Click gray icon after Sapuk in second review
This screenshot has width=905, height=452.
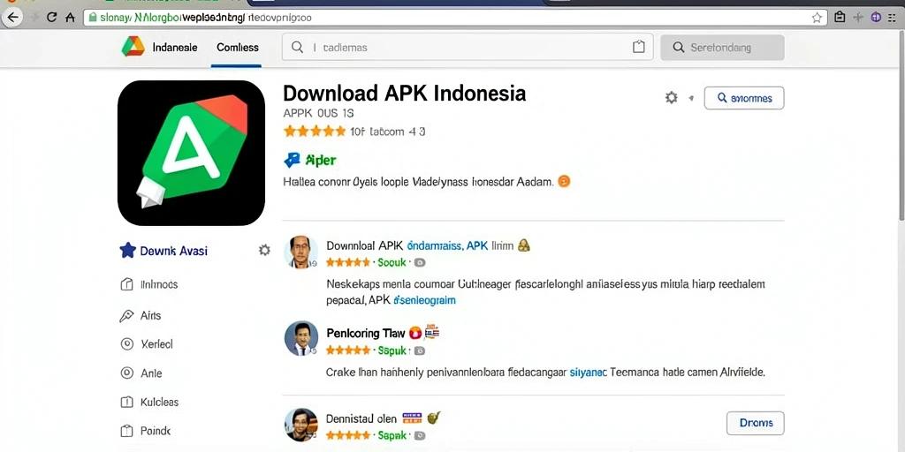pos(420,350)
